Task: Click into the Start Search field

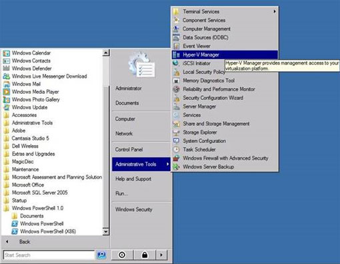Action: click(x=49, y=255)
